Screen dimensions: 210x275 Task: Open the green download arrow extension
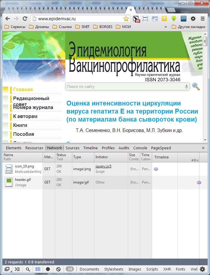pos(174,18)
